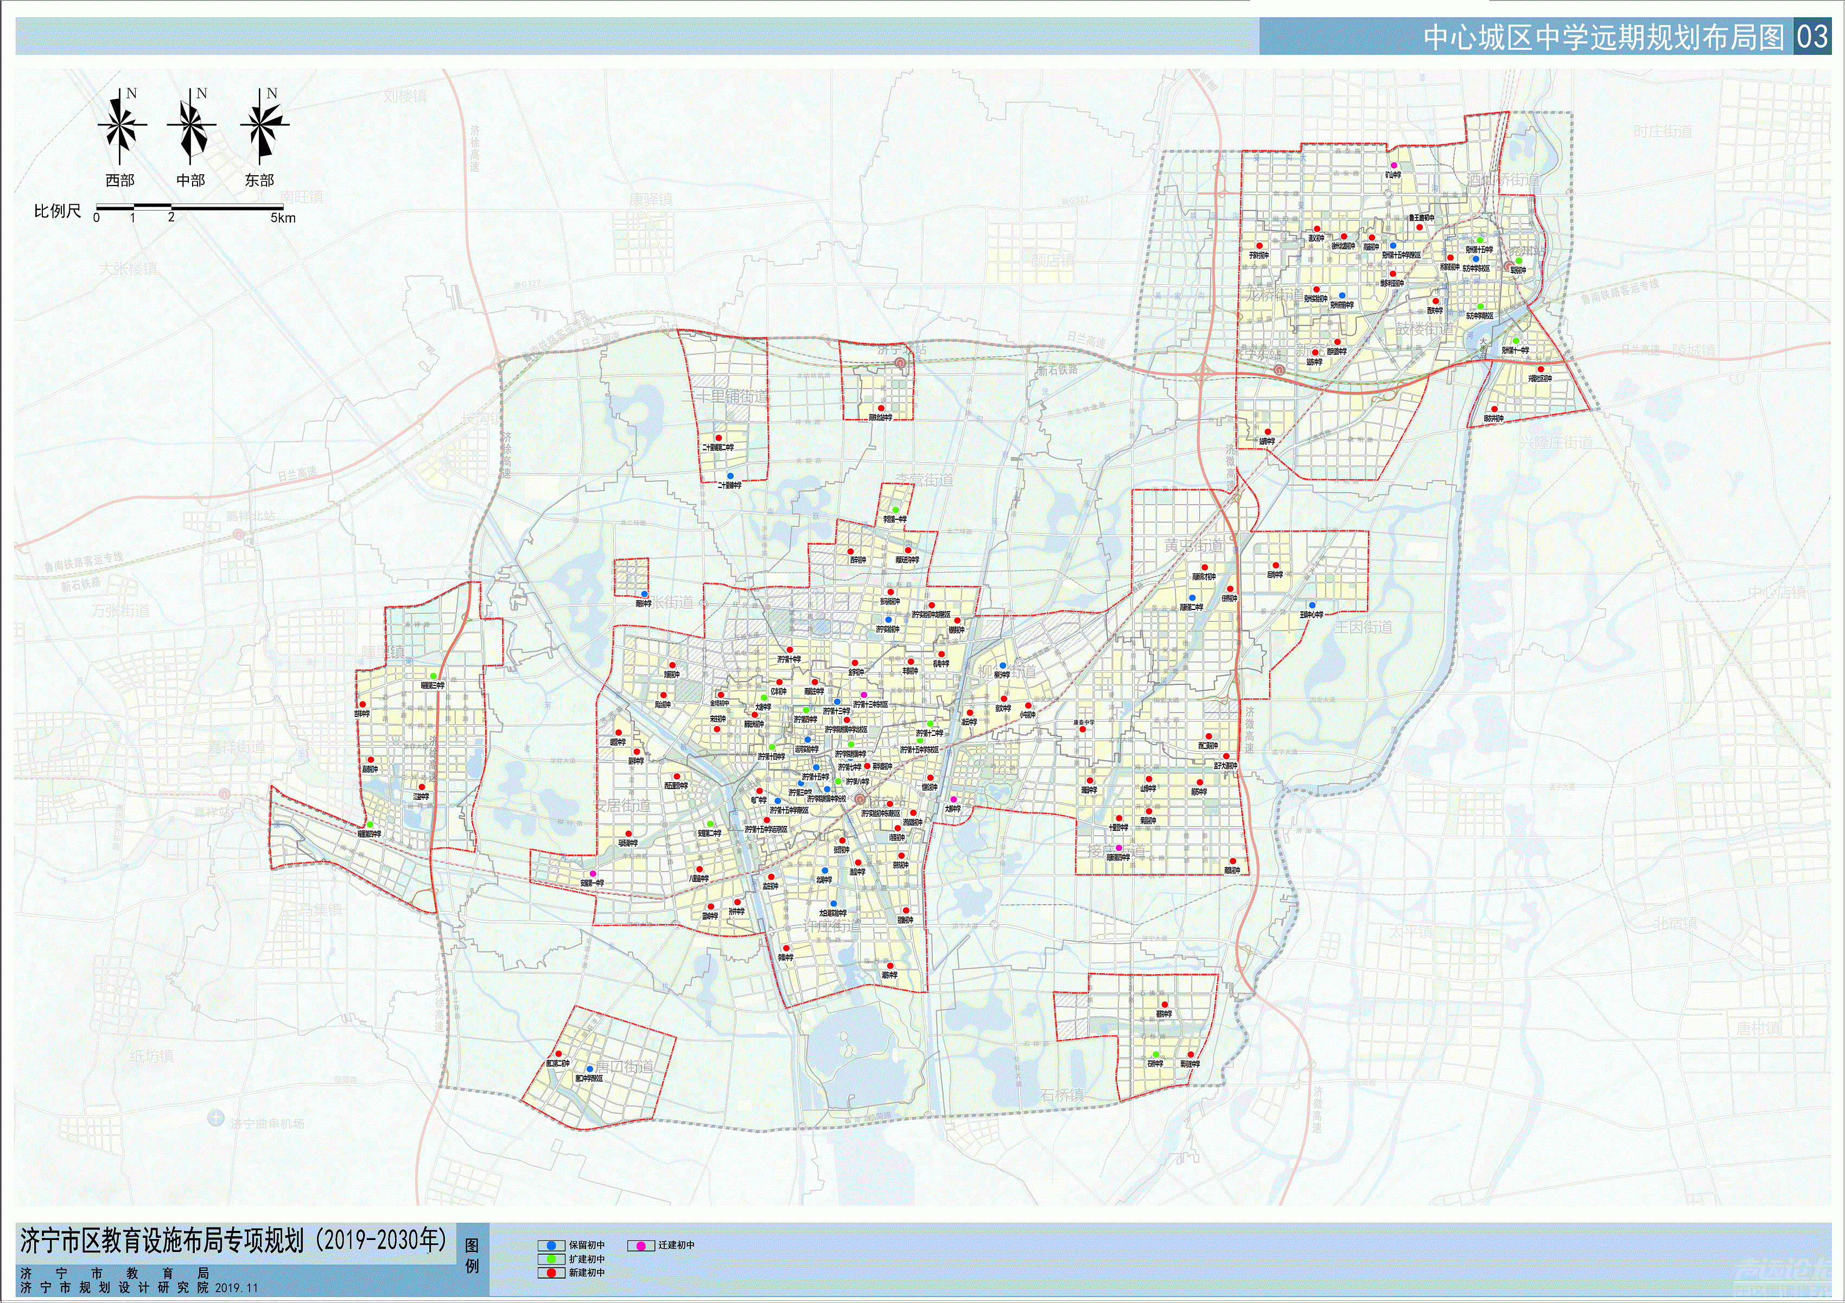Click the 济宁北站 railway station symbol

pyautogui.click(x=901, y=363)
